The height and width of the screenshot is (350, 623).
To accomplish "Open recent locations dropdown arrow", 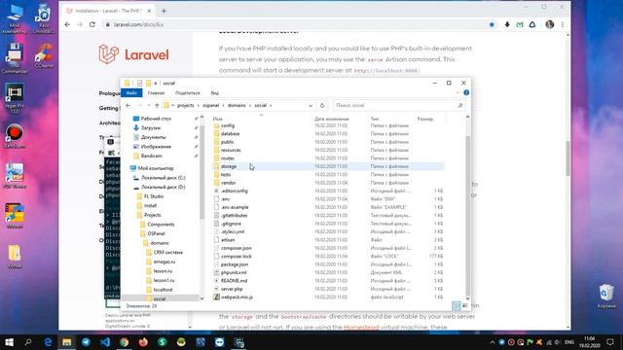I will coord(149,106).
